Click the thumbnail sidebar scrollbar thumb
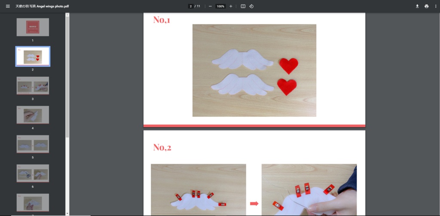Viewport: 440px width, 216px height. [x=67, y=77]
